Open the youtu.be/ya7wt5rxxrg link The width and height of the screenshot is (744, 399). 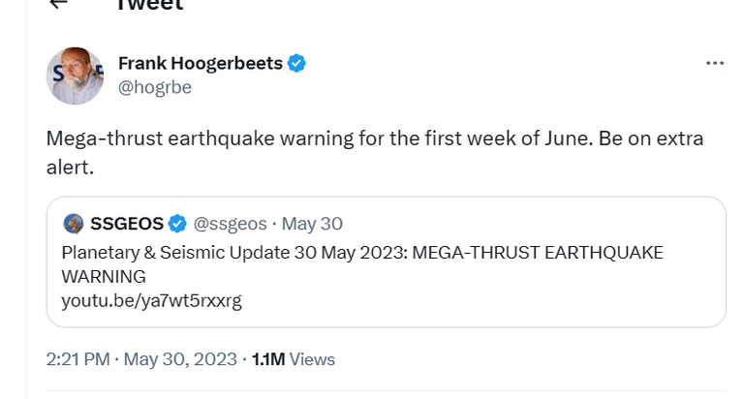coord(151,300)
